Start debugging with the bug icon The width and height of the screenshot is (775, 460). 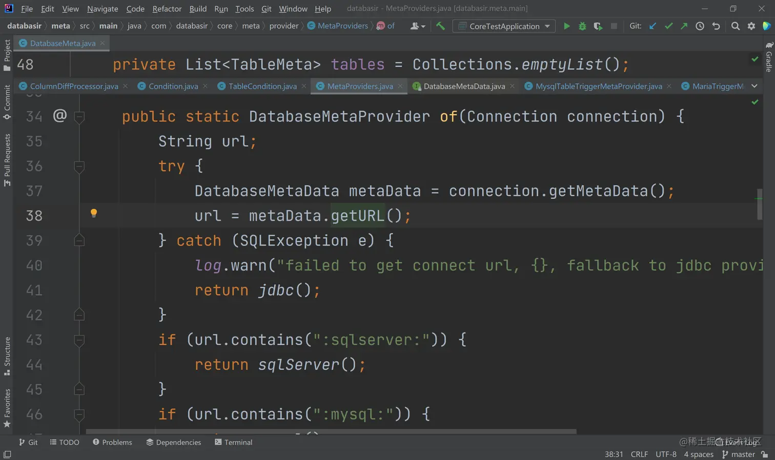pos(582,26)
